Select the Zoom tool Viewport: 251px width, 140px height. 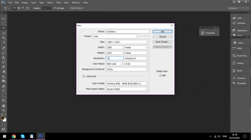click(3, 110)
